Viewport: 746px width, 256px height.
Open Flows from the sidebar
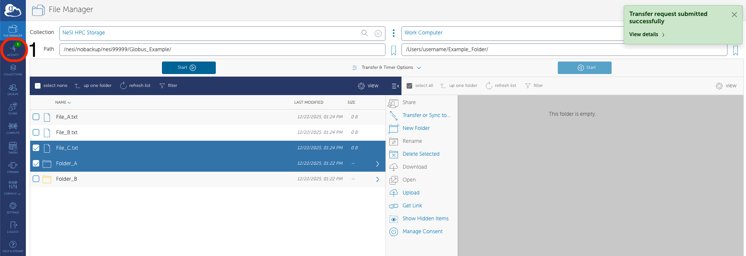coord(13,108)
